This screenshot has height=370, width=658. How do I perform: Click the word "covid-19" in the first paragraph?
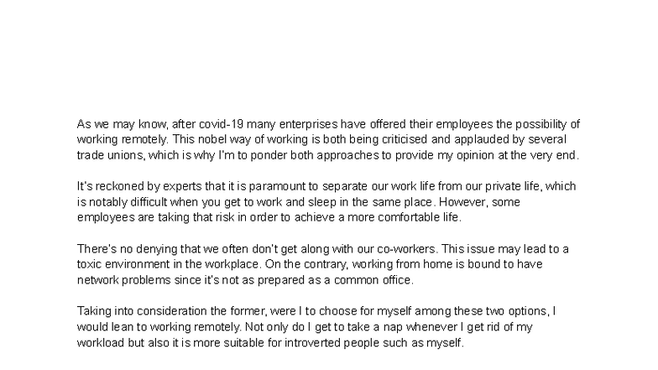point(212,123)
